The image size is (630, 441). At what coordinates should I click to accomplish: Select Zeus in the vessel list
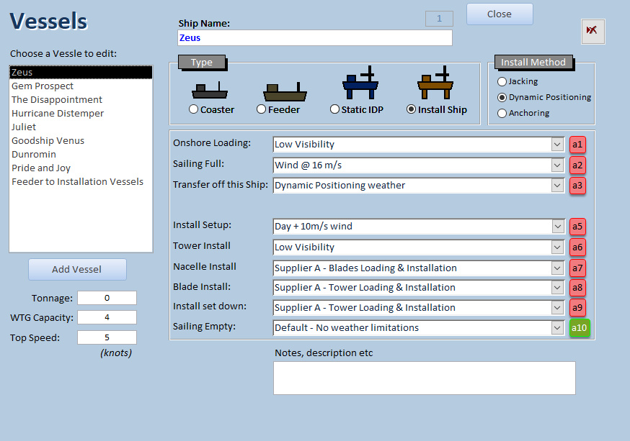pos(81,72)
